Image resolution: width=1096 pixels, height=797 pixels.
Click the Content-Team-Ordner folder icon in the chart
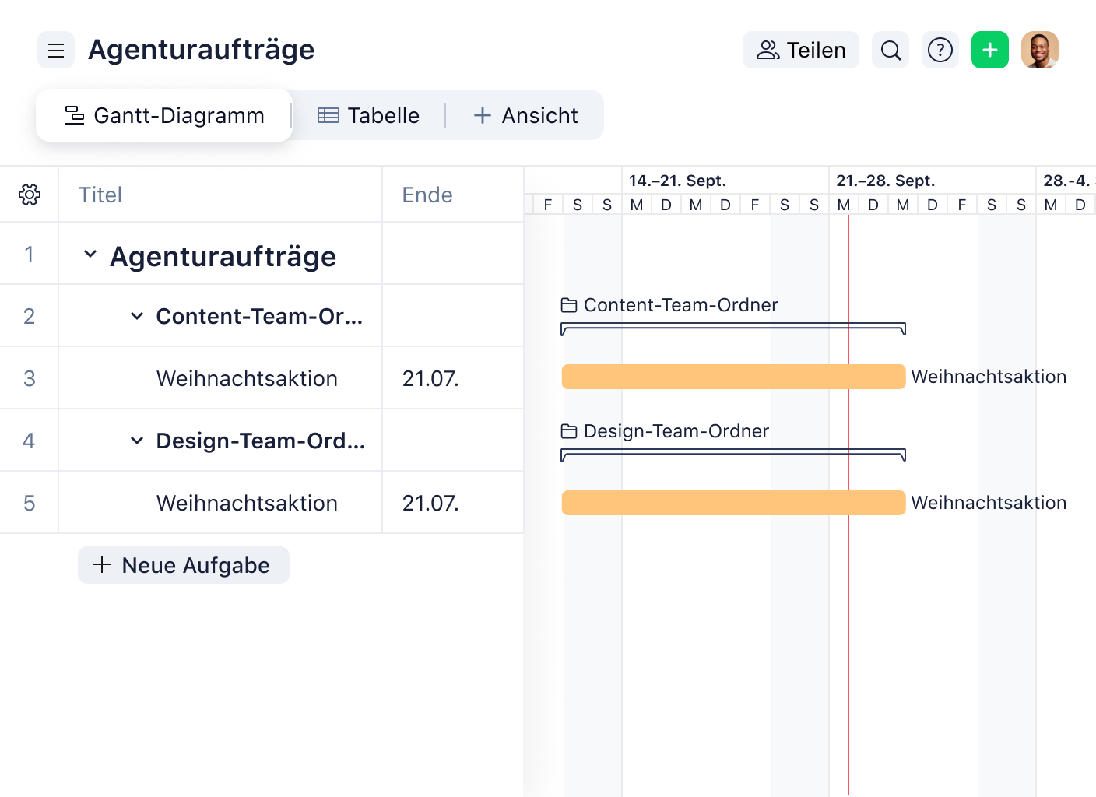569,305
